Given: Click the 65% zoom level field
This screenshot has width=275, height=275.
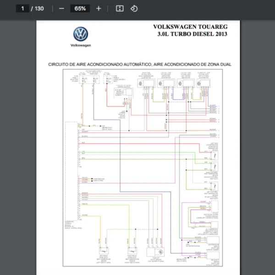Looking at the screenshot, I should pyautogui.click(x=80, y=8).
